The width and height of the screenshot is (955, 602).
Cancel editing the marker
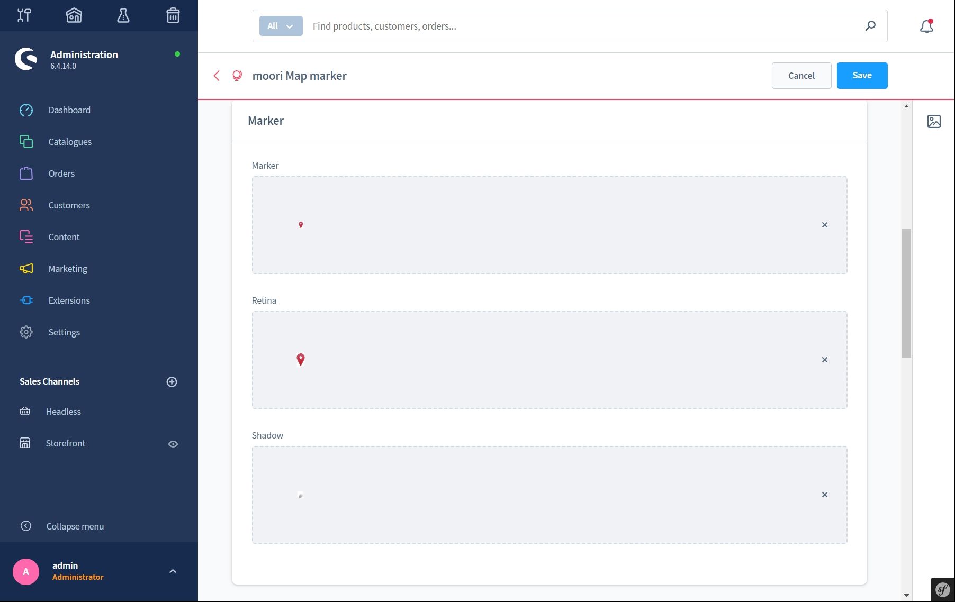tap(801, 76)
